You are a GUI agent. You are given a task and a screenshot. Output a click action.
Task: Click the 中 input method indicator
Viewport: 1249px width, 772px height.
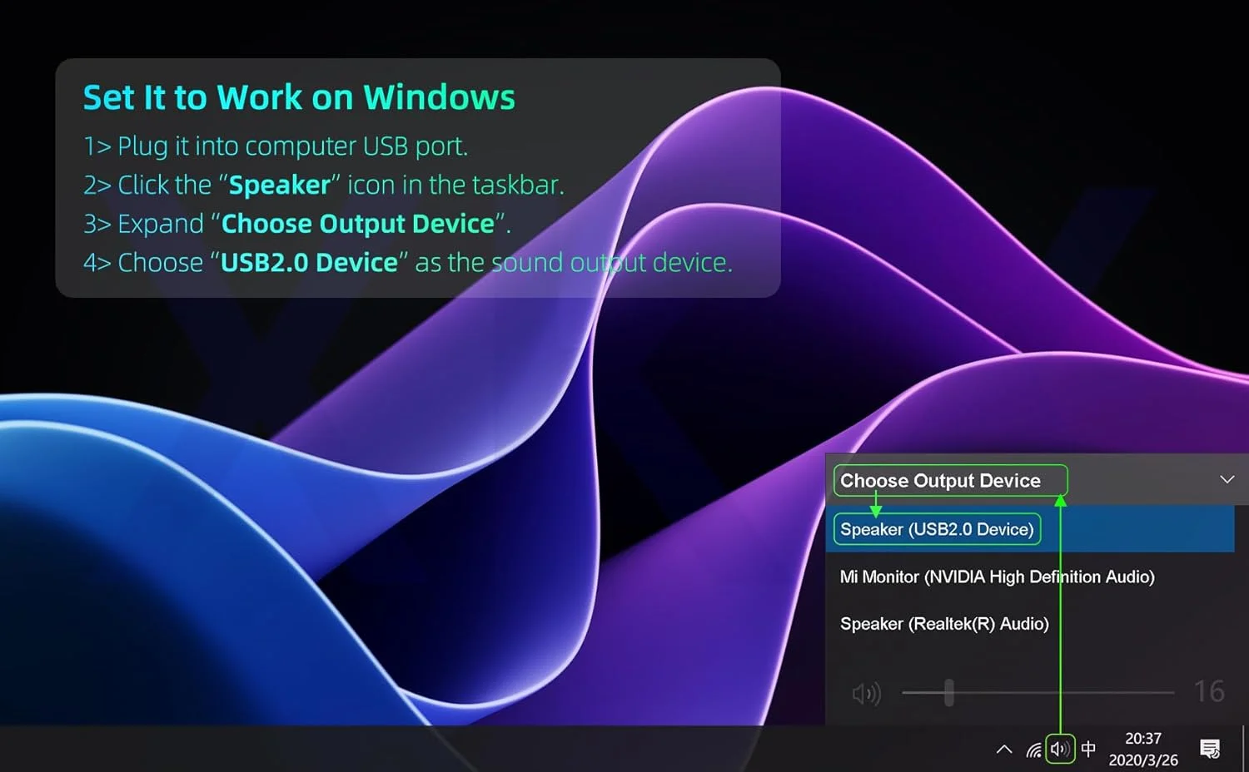[1088, 749]
